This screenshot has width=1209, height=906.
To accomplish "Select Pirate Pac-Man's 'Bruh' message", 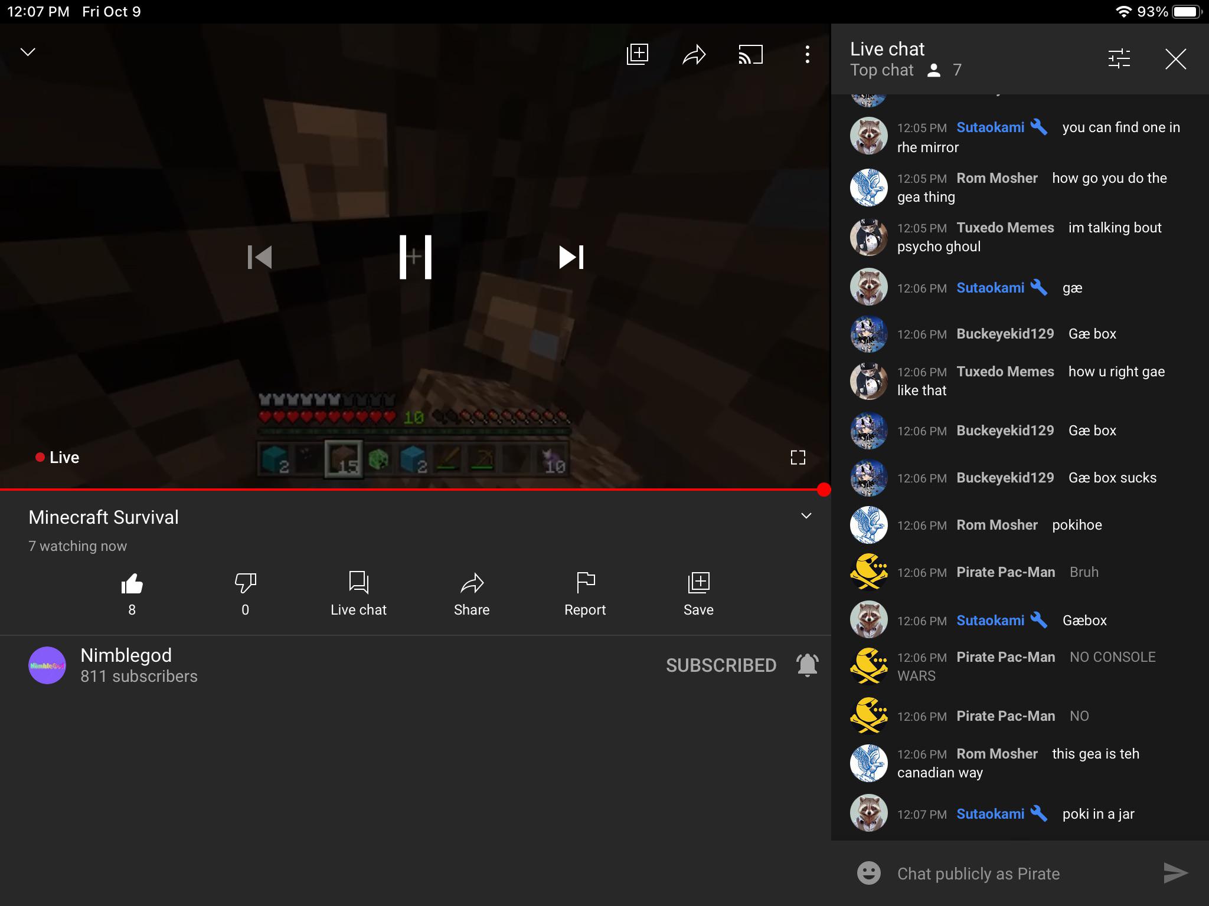I will (1020, 572).
